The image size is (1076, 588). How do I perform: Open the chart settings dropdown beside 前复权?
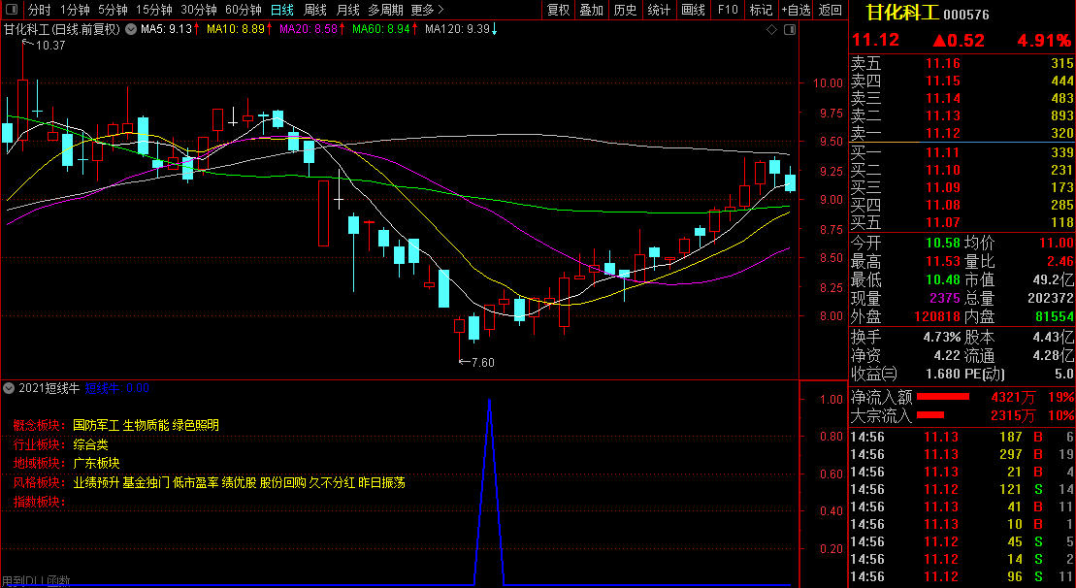tap(131, 29)
